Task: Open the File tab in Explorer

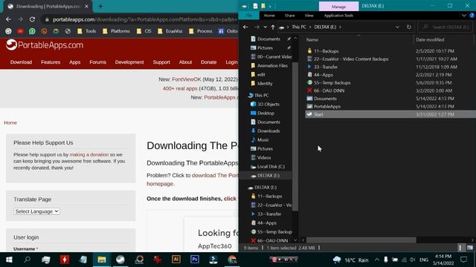Action: coord(249,16)
